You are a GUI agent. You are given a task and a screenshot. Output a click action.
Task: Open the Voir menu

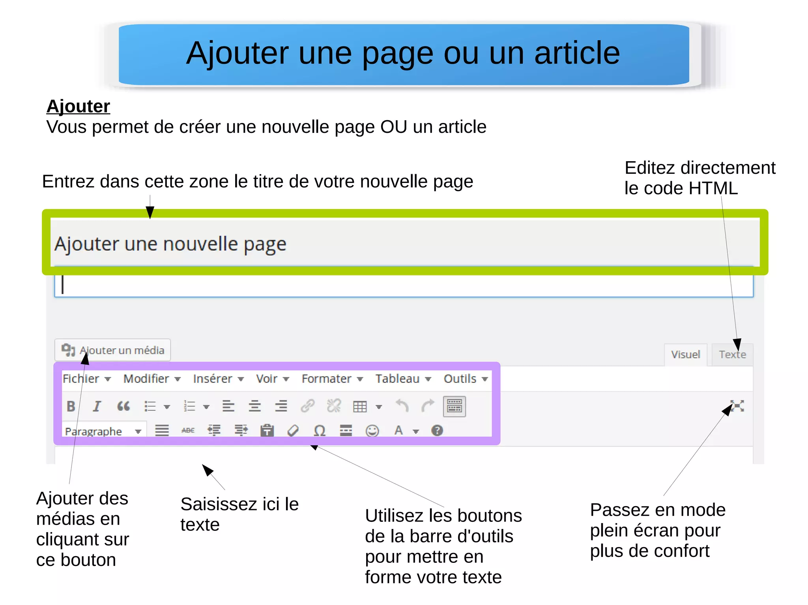273,379
